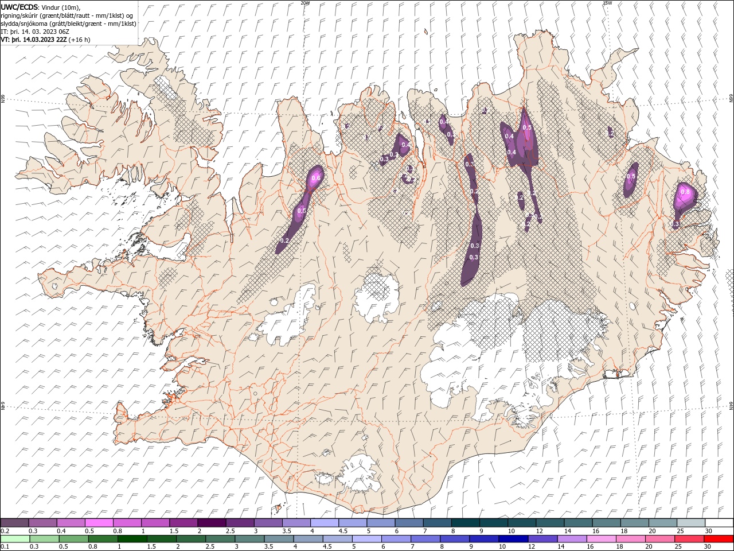Select the dark teal 8 snow legend swatch
This screenshot has width=734, height=551.
click(x=465, y=523)
